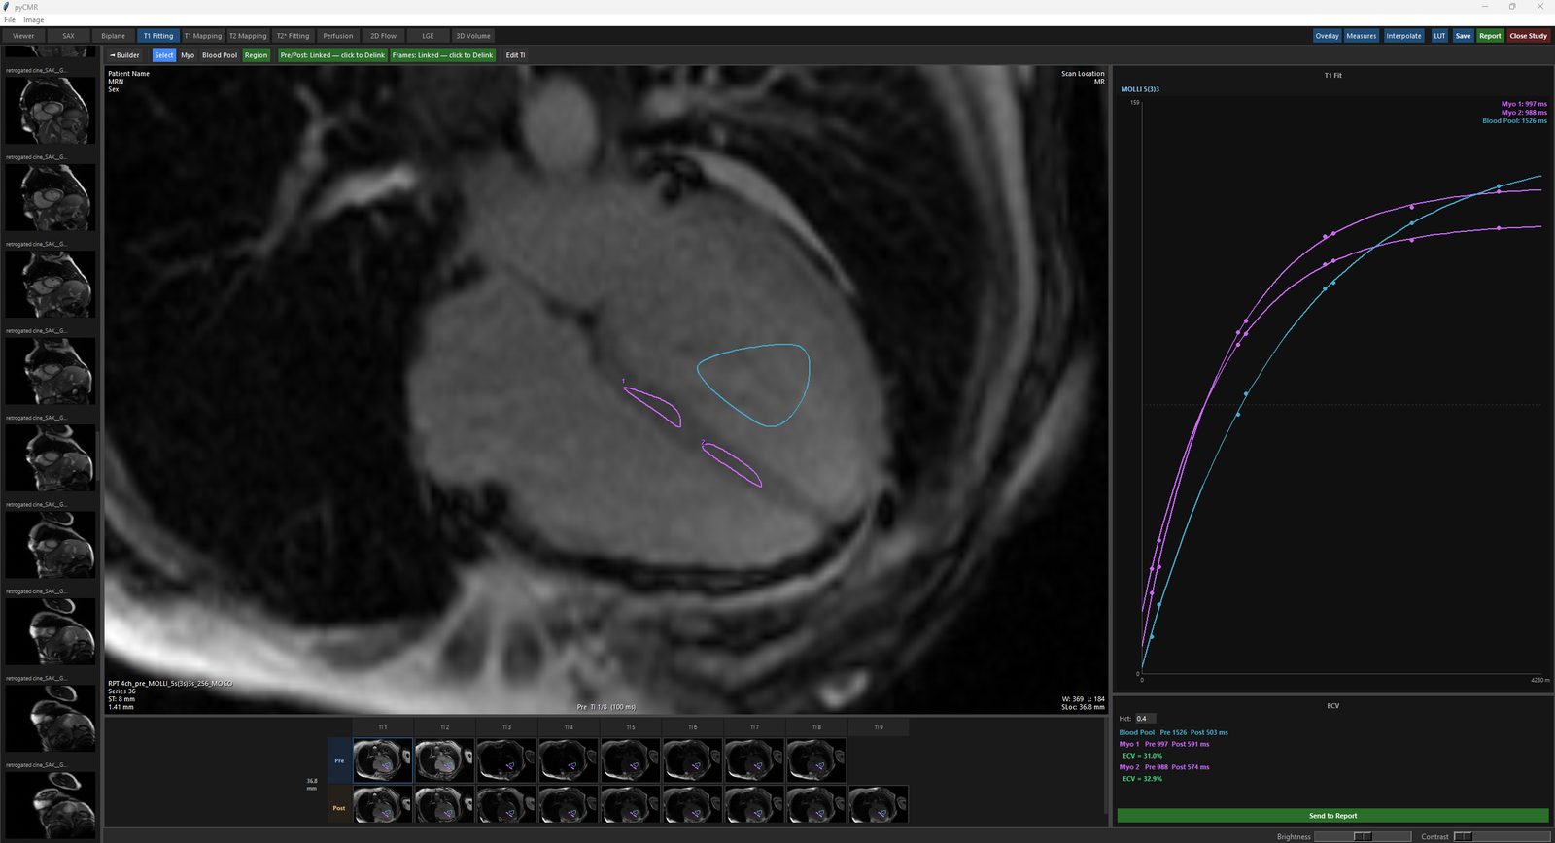Select the Pre TI 8 thumbnail

pyautogui.click(x=816, y=760)
